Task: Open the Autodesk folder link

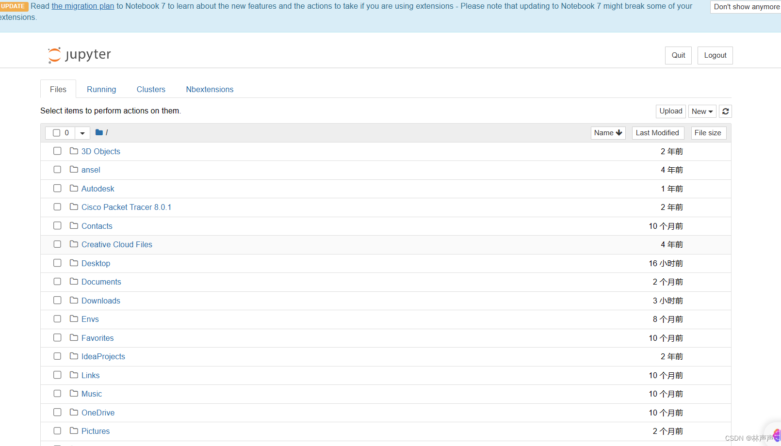Action: pos(98,189)
